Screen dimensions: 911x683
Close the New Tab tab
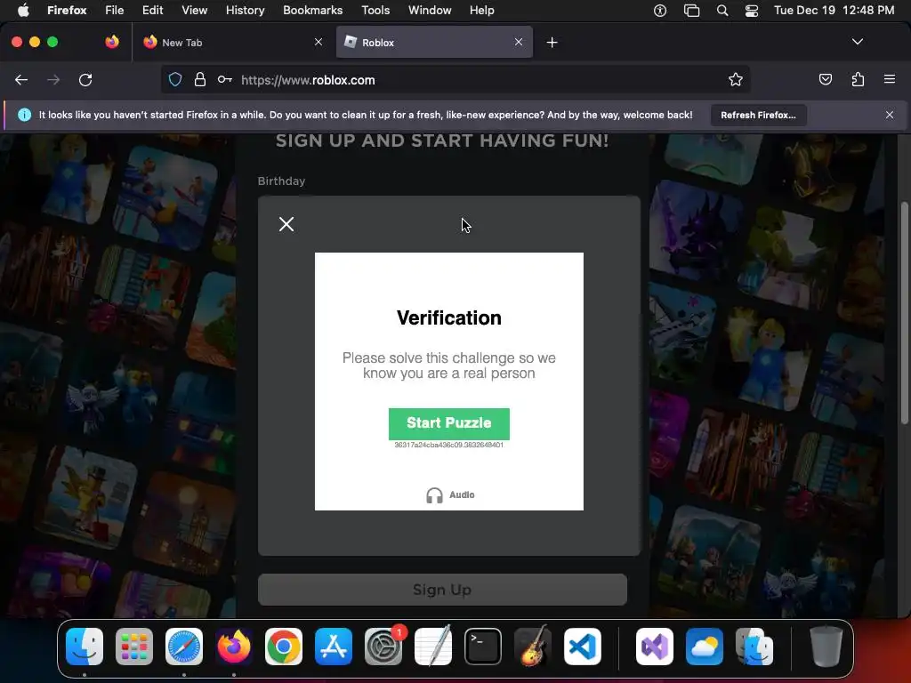[318, 42]
